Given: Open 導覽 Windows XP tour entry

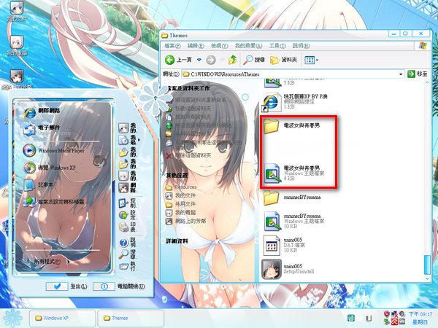Looking at the screenshot, I should pos(50,168).
